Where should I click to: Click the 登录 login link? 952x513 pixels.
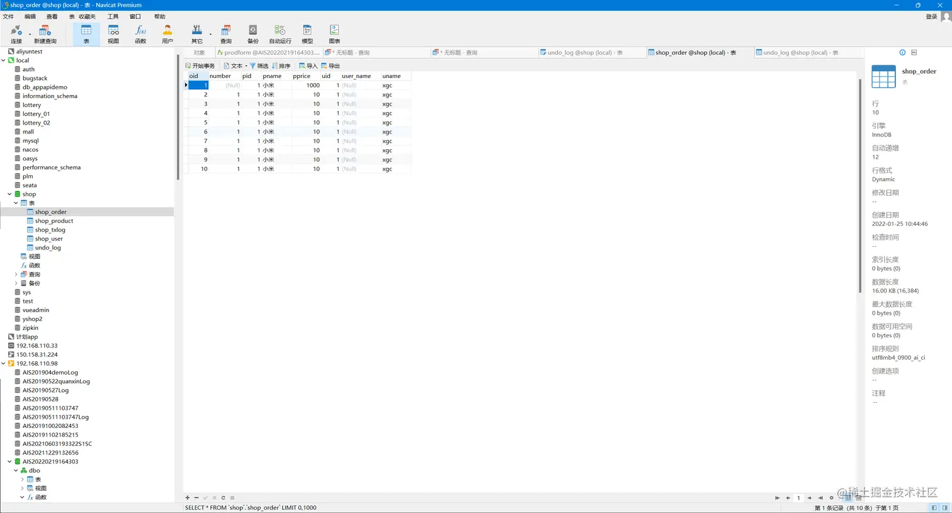pos(931,16)
